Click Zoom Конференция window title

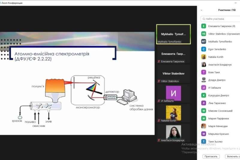pyautogui.click(x=12, y=3)
